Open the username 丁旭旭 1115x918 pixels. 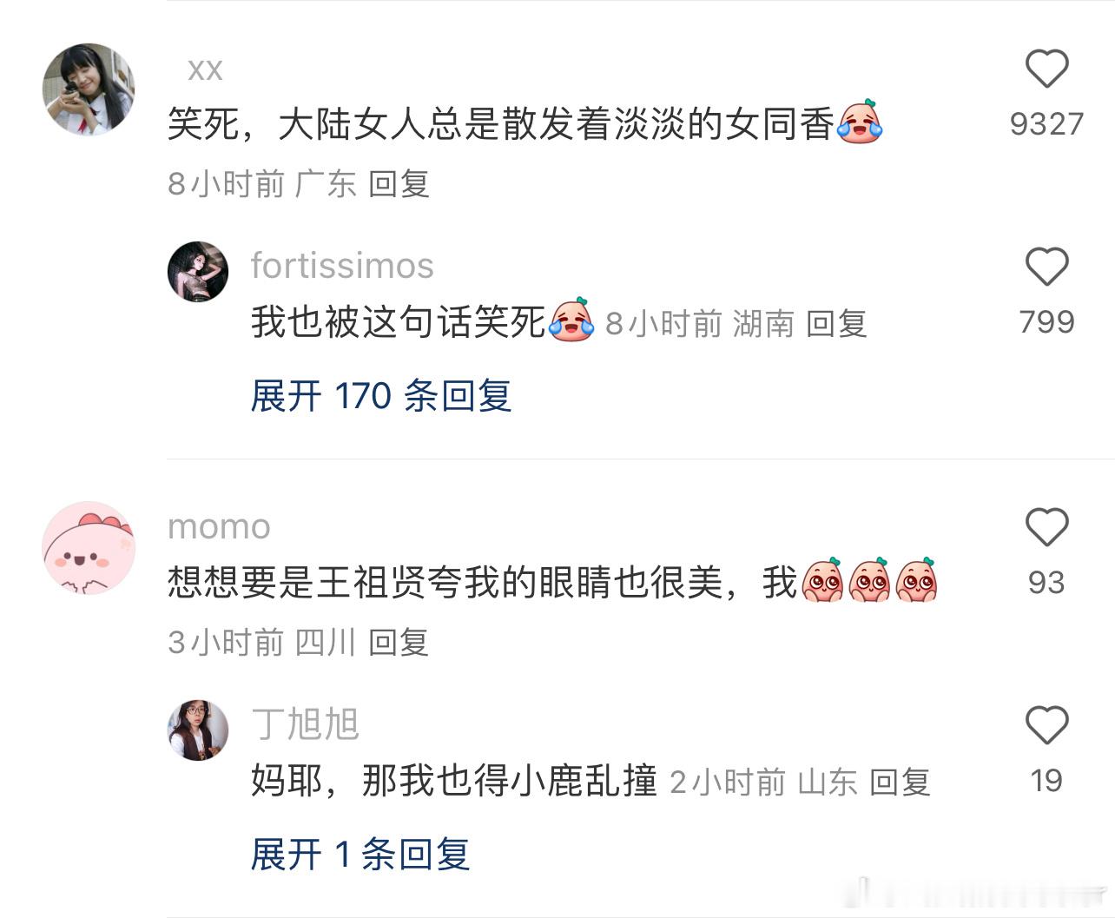point(306,724)
